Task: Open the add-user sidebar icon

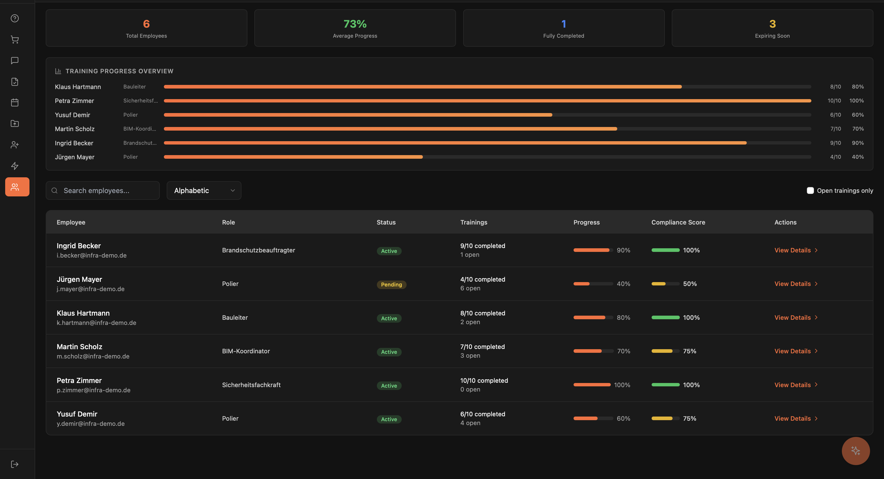Action: pos(15,145)
